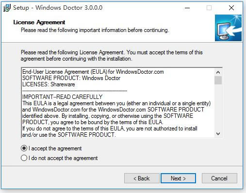
Task: Minimize the setup window
Action: coord(187,8)
